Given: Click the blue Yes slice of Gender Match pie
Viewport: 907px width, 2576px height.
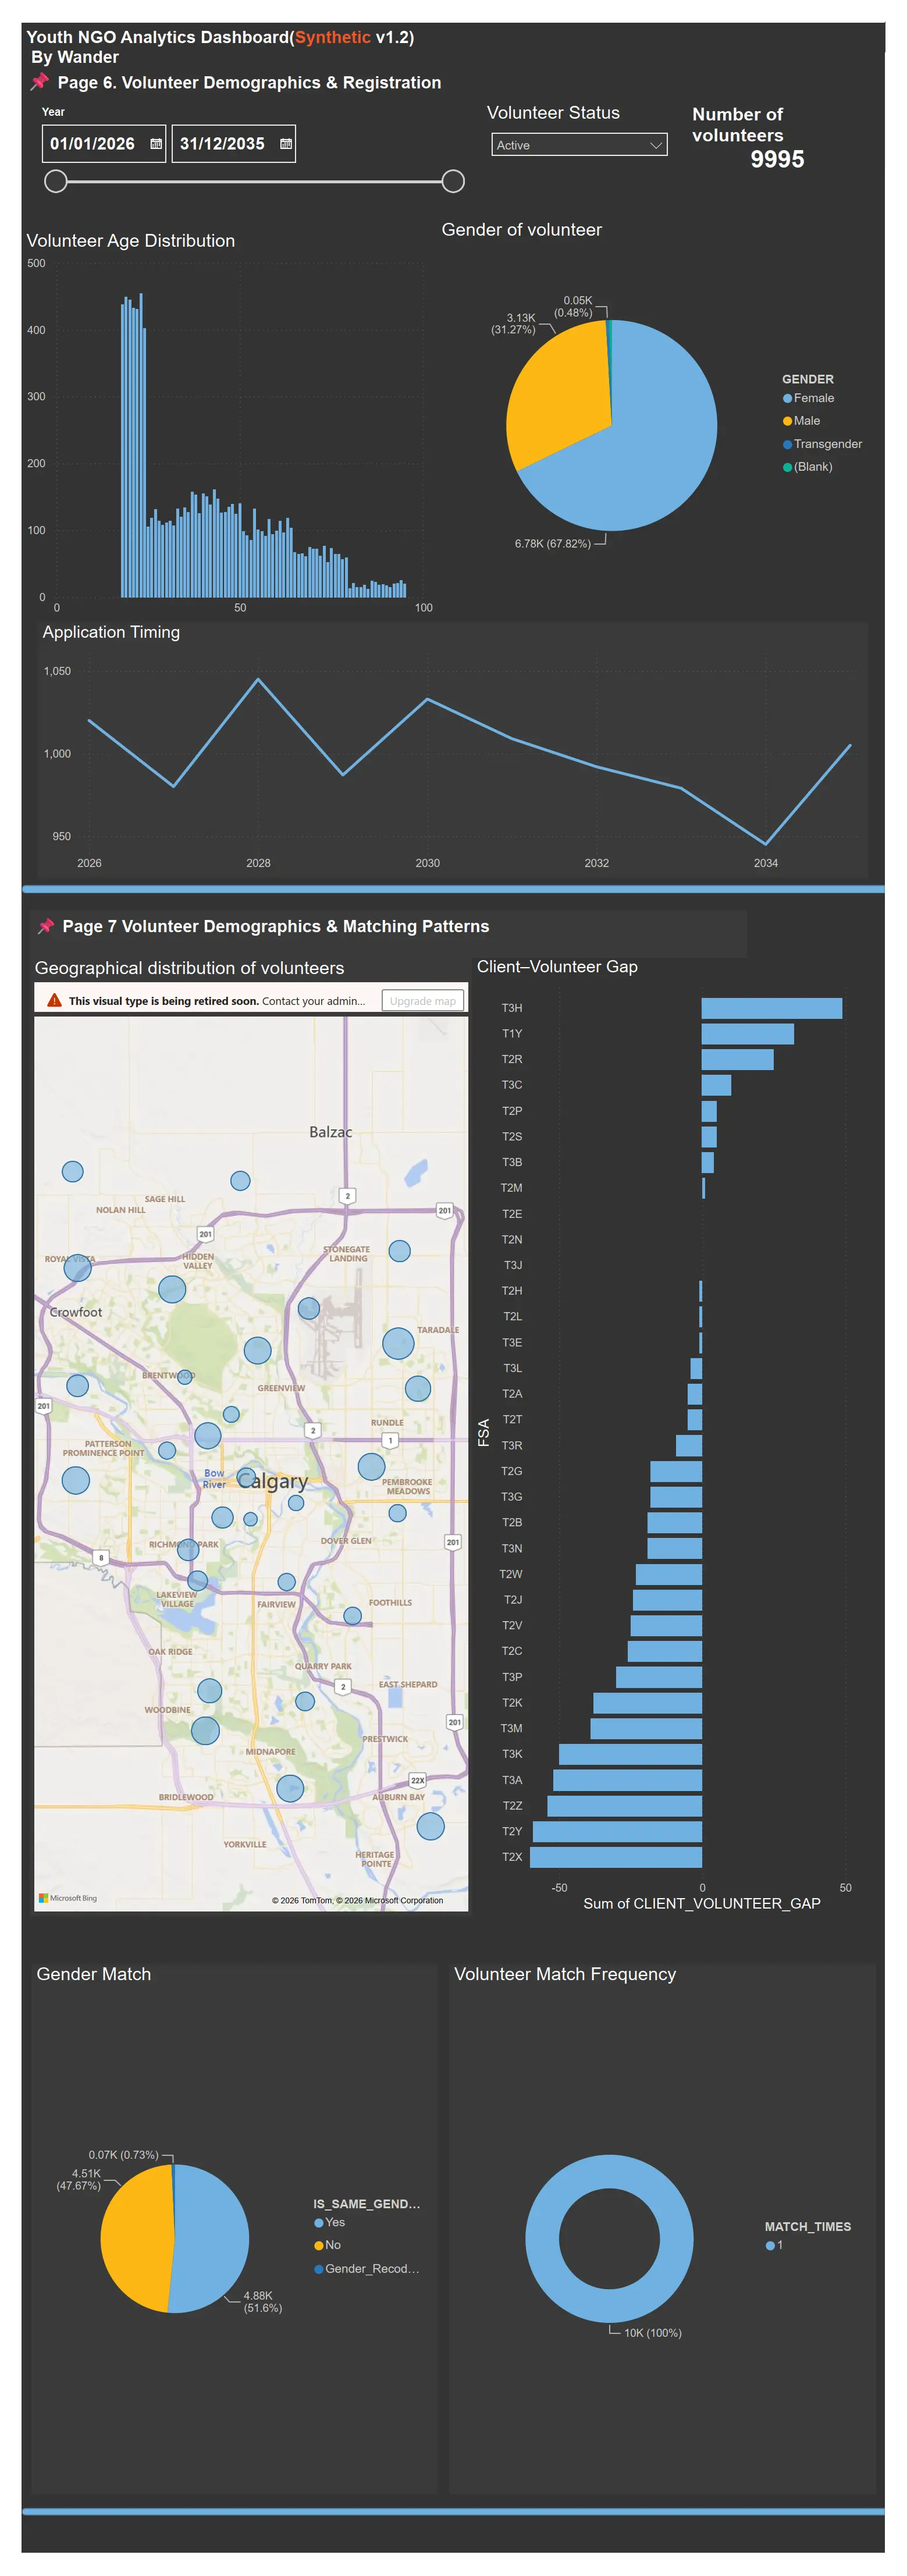Looking at the screenshot, I should pos(212,2238).
